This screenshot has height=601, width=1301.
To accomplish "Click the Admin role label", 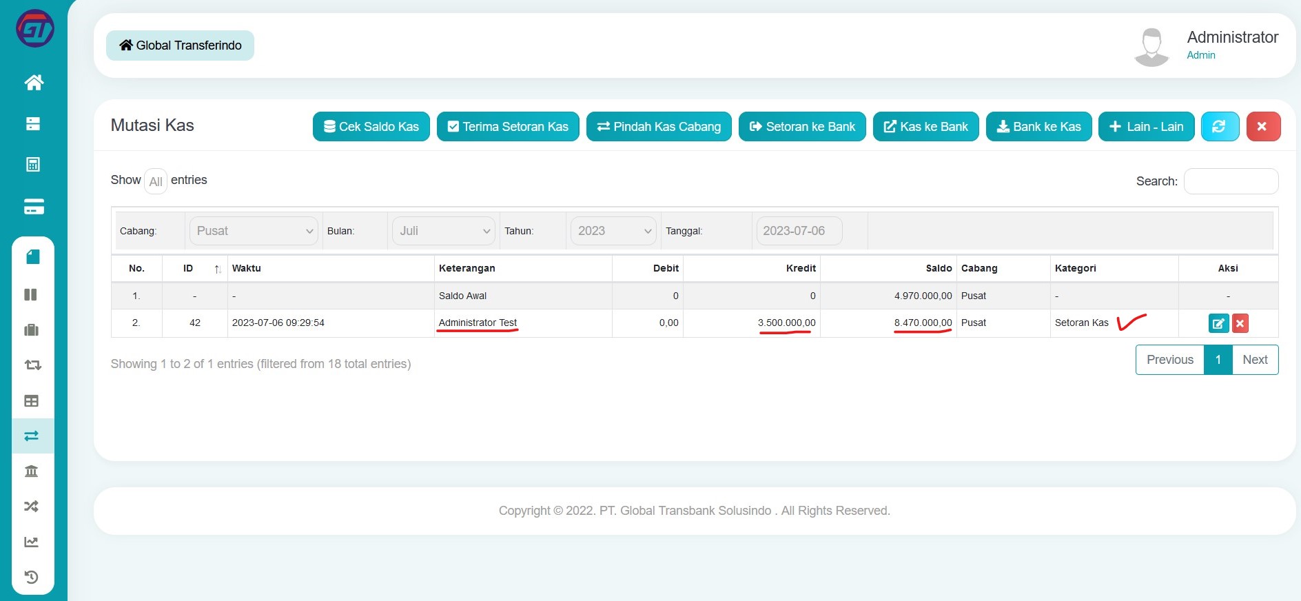I will tap(1200, 56).
